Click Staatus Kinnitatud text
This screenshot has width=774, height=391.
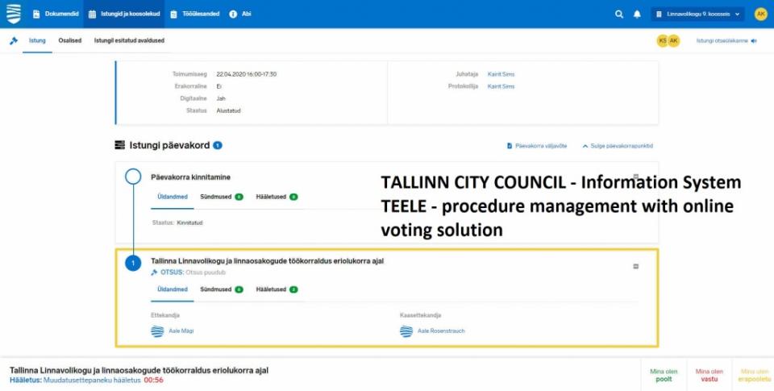click(177, 223)
